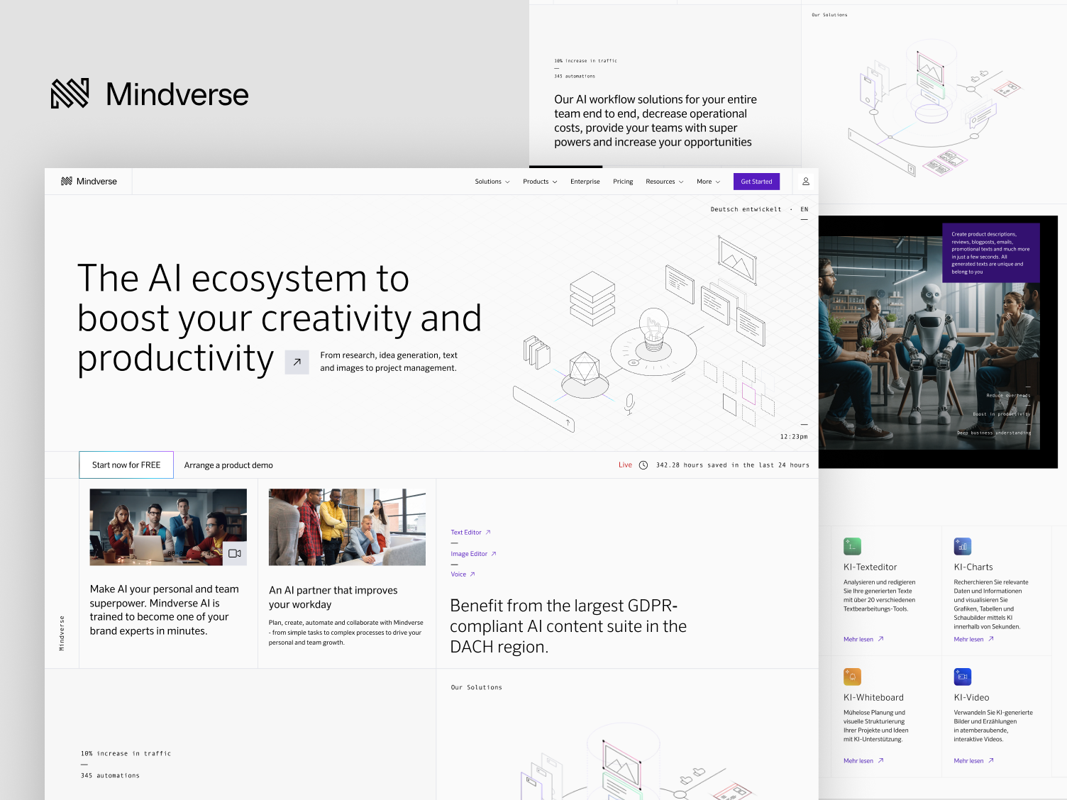Expand the Solutions dropdown
The image size is (1067, 800).
[x=492, y=181]
